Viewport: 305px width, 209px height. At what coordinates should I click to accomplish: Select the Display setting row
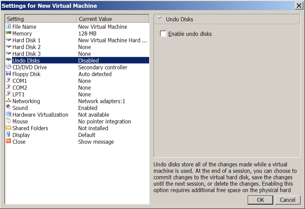click(21, 135)
